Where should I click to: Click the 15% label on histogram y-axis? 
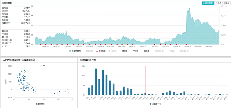pos(83,66)
